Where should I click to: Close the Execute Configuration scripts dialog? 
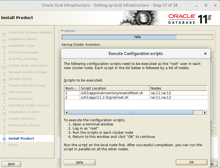click(205, 54)
